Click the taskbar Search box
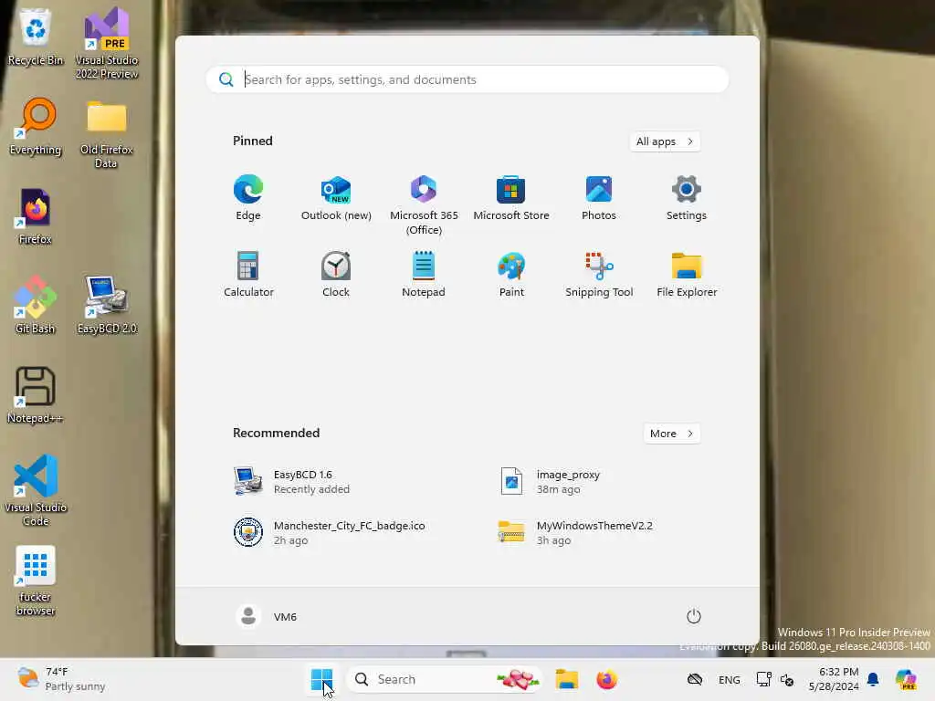Image resolution: width=935 pixels, height=701 pixels. 444,679
